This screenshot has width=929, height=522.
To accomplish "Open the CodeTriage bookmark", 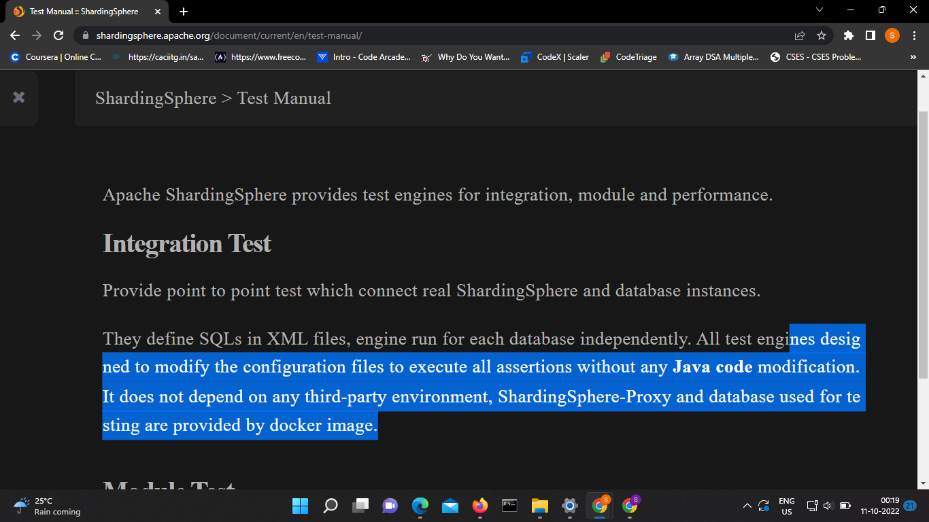I will click(x=629, y=57).
